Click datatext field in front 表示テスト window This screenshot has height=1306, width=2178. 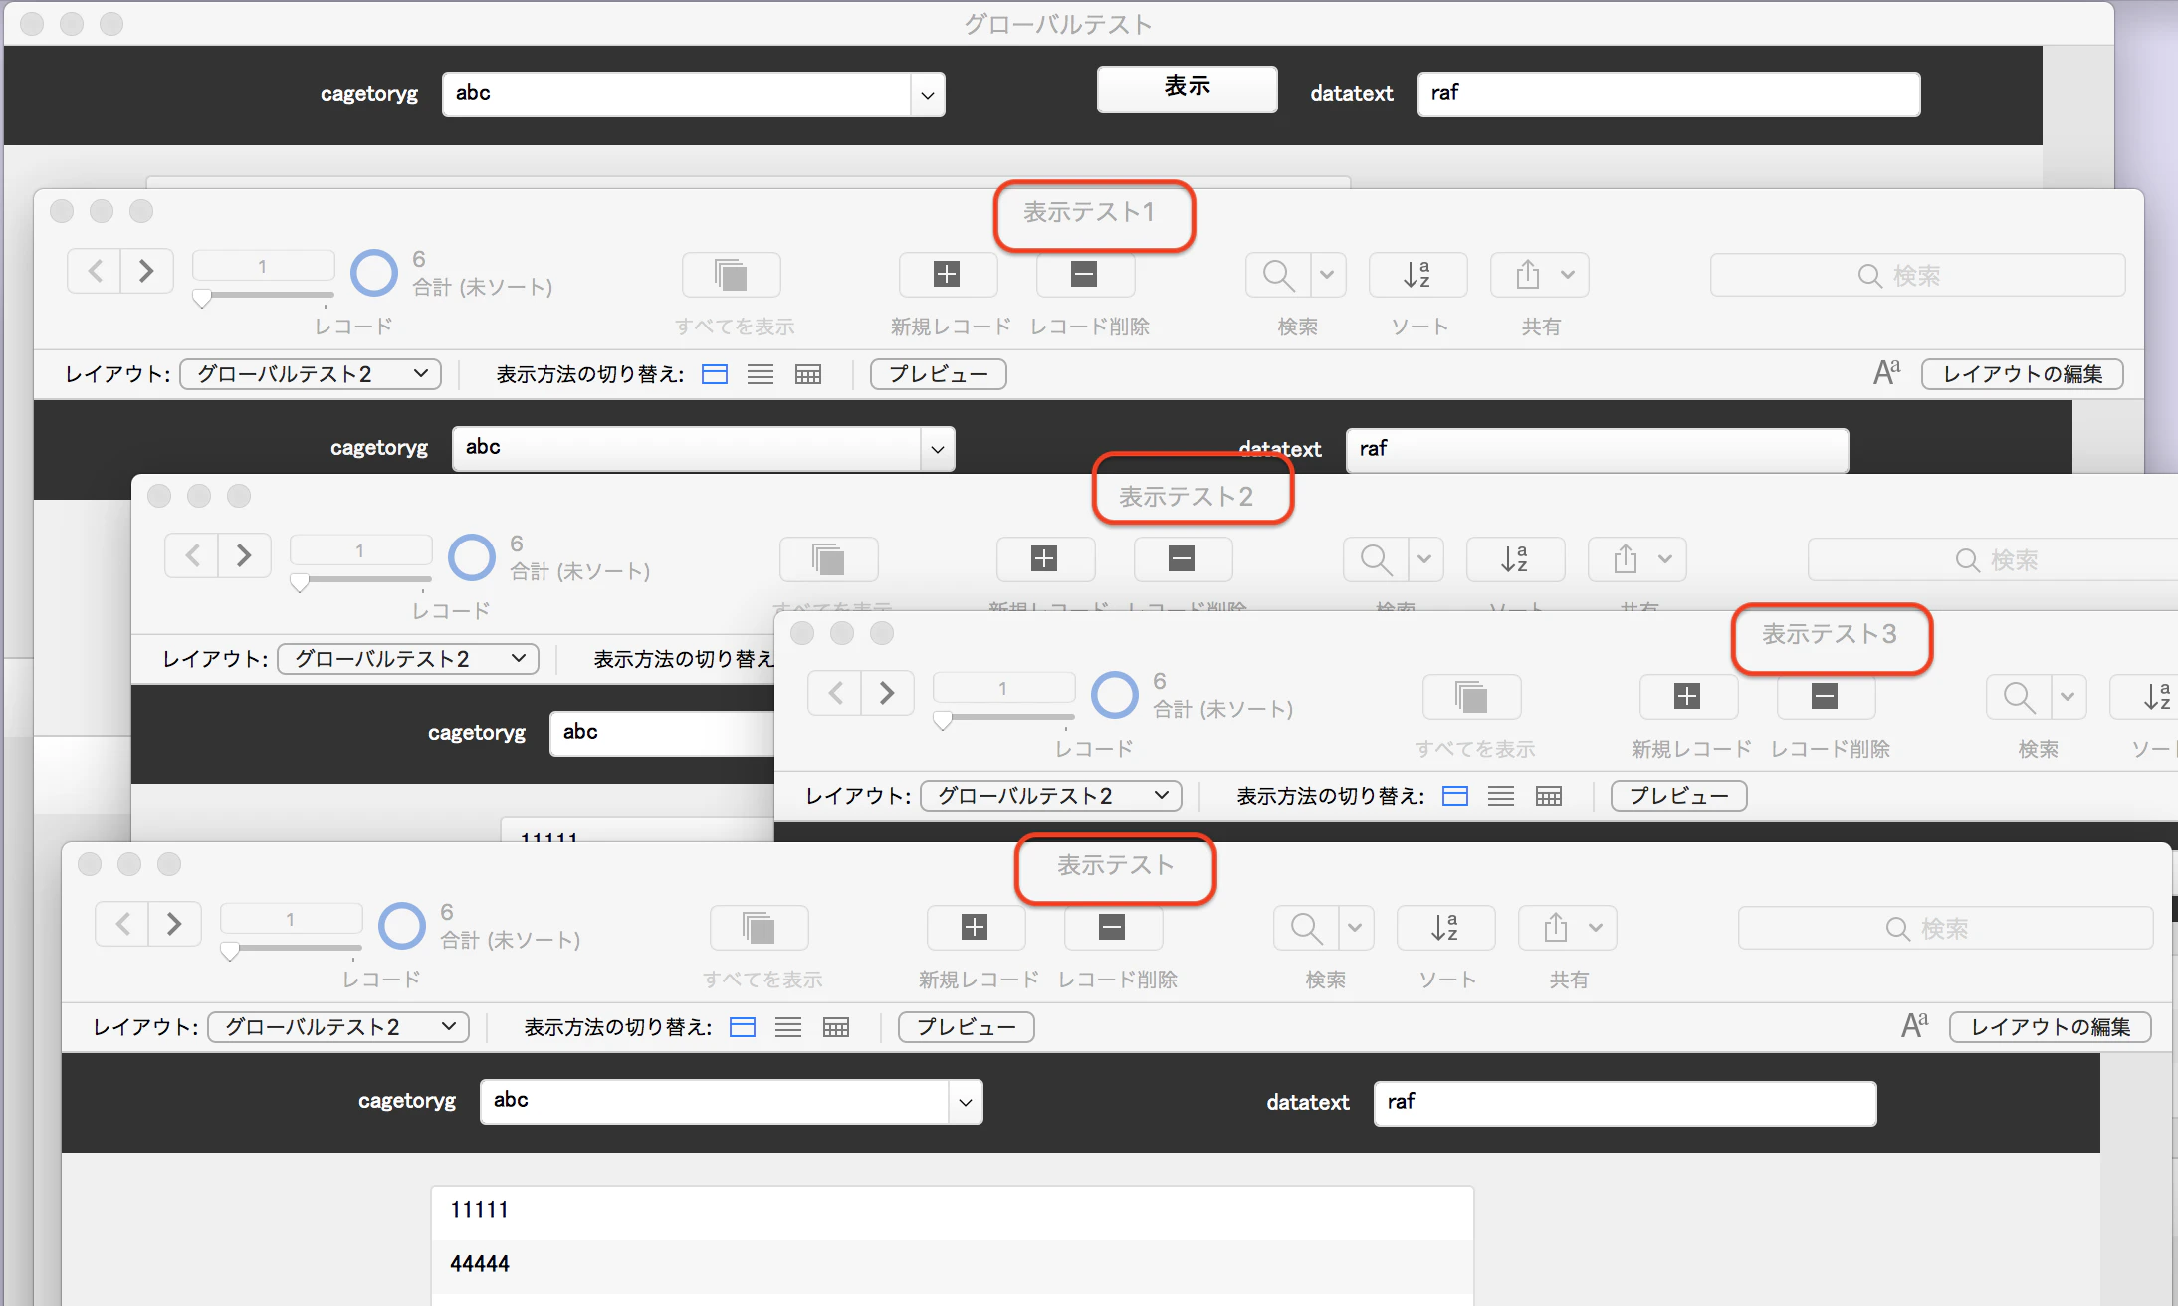1625,1103
